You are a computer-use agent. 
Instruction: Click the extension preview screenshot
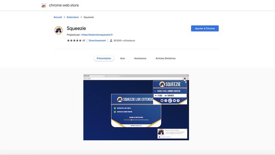click(x=136, y=107)
